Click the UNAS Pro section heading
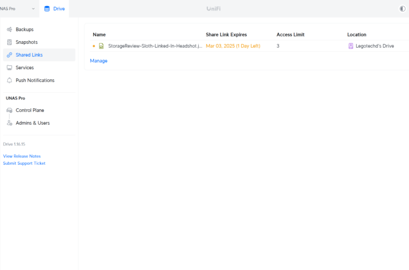This screenshot has width=409, height=270. tap(15, 98)
